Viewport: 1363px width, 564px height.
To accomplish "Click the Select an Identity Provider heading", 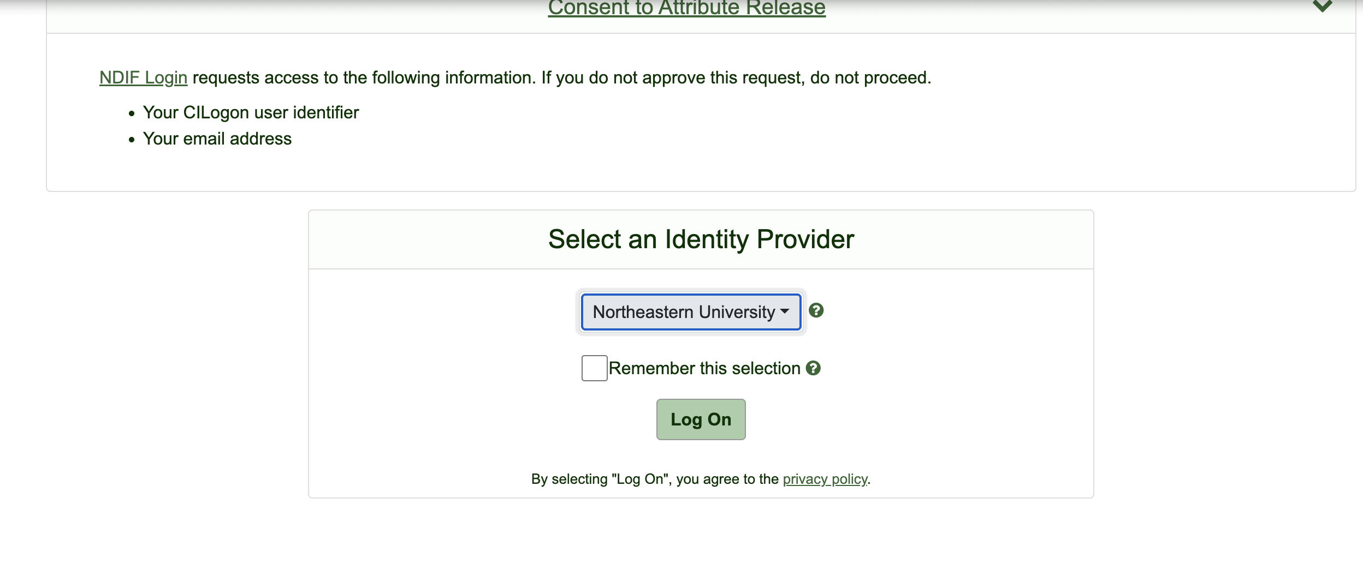I will click(701, 239).
